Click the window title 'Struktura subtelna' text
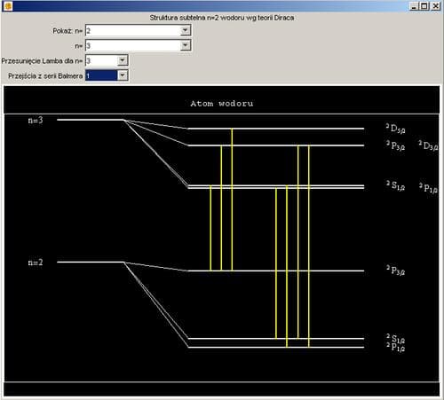 coord(222,18)
